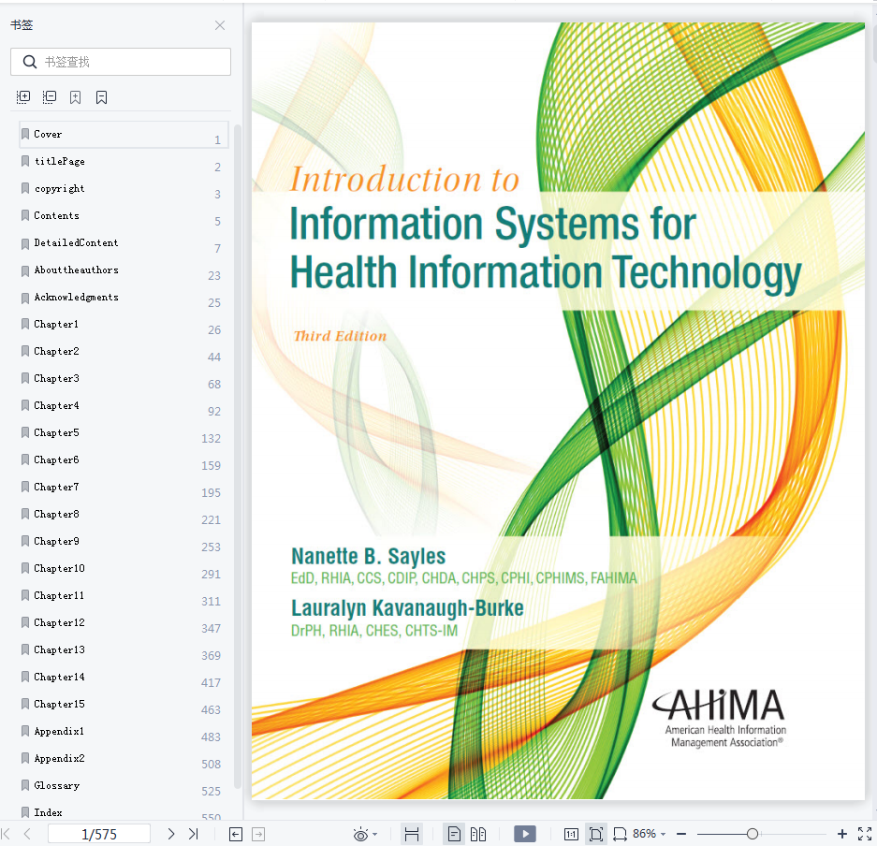This screenshot has width=877, height=846.
Task: Open the copyright bookmark
Action: click(x=124, y=188)
